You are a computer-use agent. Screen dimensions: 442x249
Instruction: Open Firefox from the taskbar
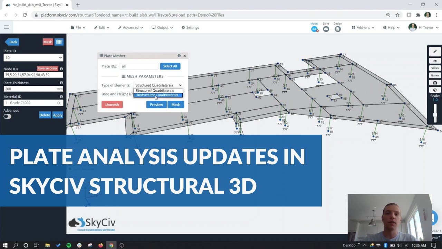100,245
